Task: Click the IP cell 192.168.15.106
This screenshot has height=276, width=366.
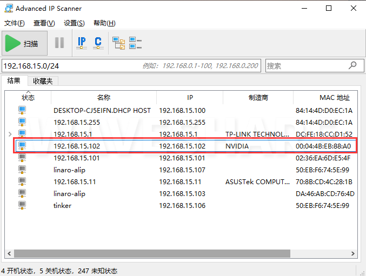Action: pyautogui.click(x=182, y=206)
